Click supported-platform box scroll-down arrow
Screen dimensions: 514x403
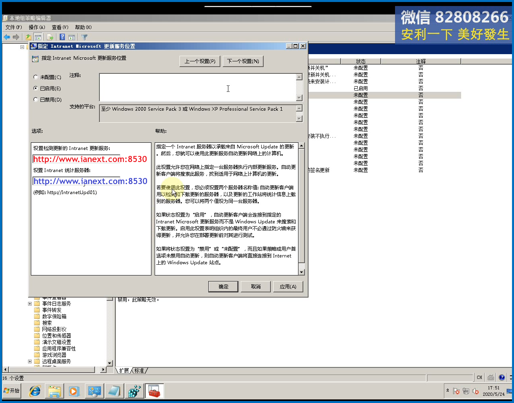[299, 119]
